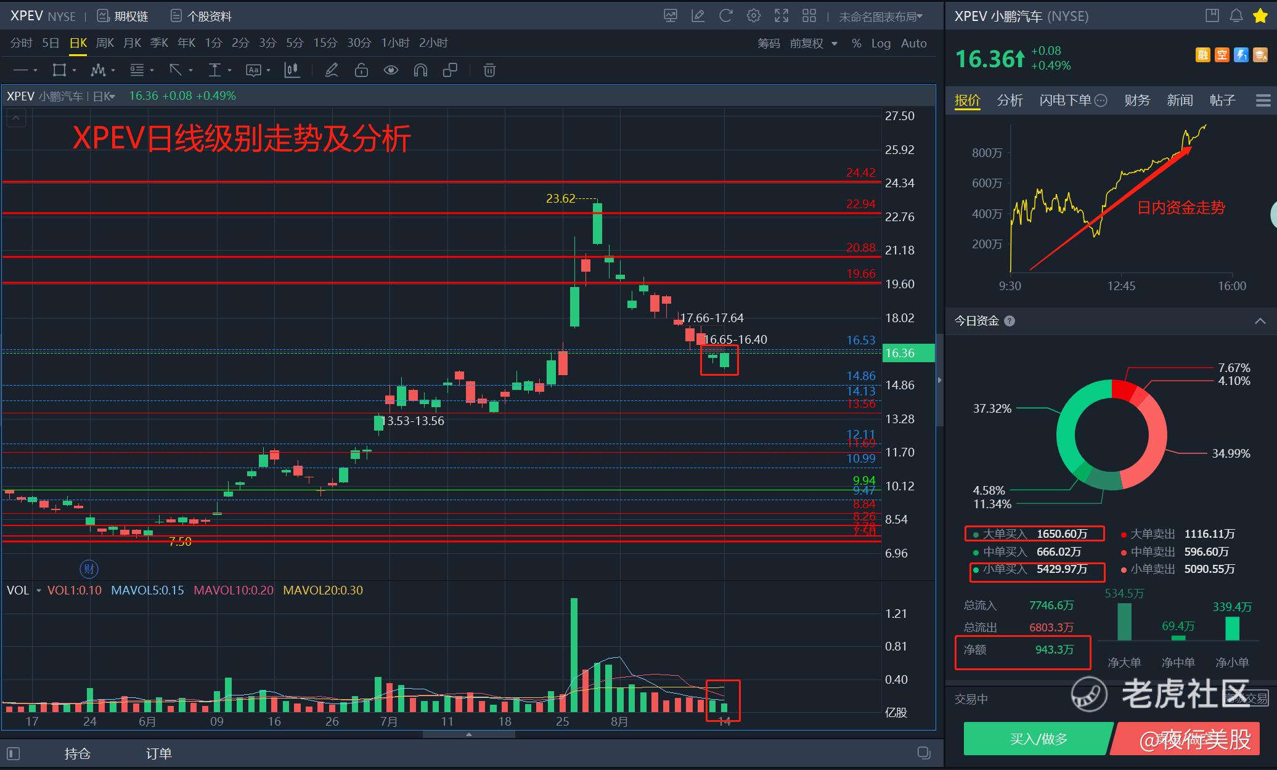
Task: Select the 1小时 interval
Action: (395, 43)
